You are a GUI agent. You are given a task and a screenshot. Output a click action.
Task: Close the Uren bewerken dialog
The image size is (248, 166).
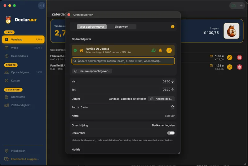point(69,15)
